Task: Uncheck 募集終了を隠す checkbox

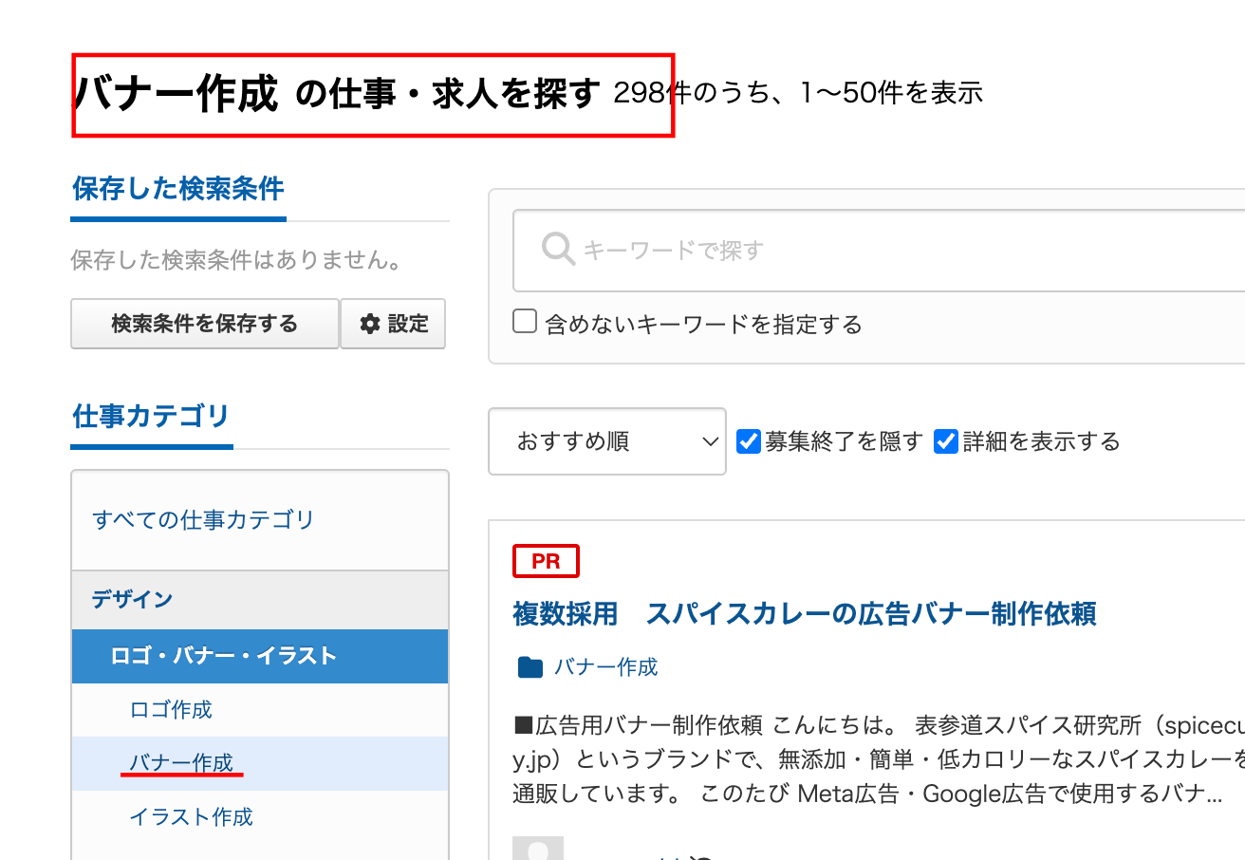Action: click(749, 440)
